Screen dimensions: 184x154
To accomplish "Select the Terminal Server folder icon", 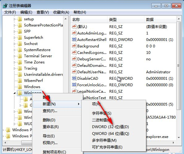I will click(20, 56).
